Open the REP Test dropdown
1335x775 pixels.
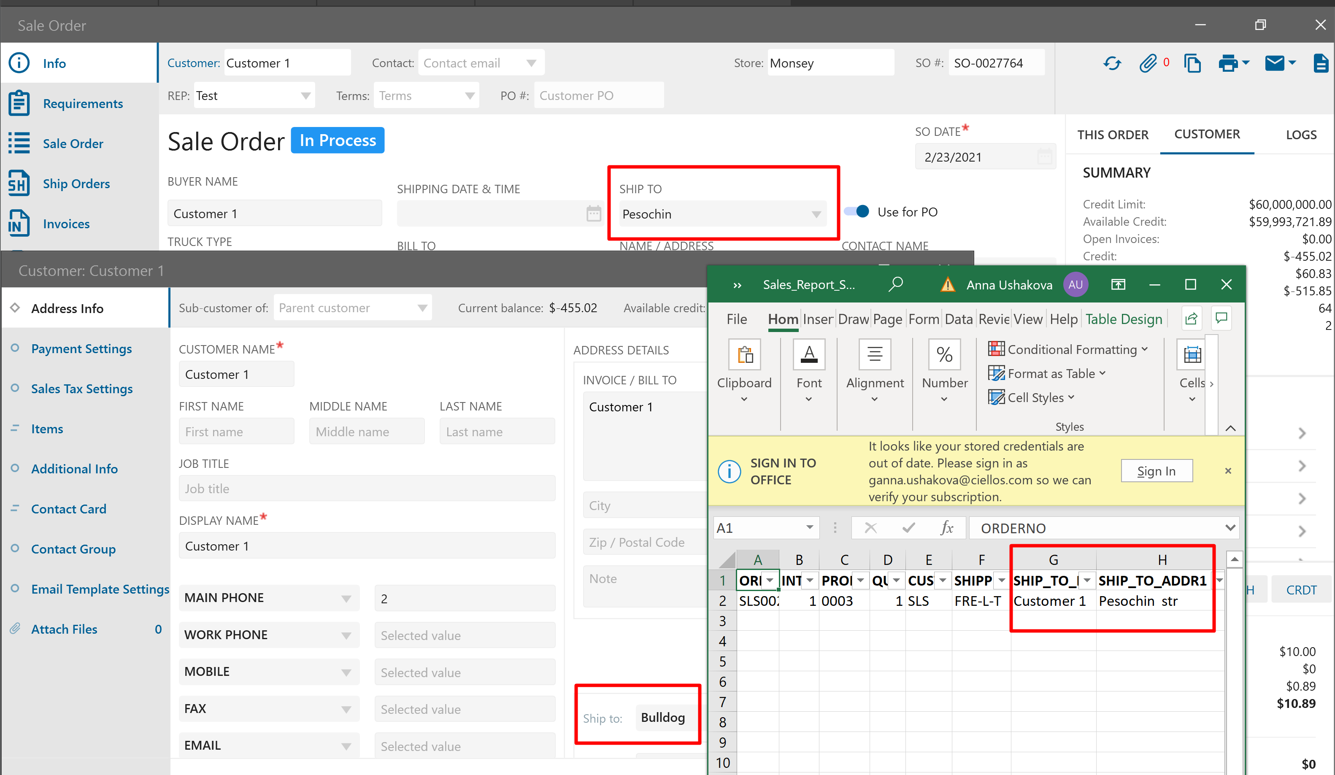coord(305,96)
